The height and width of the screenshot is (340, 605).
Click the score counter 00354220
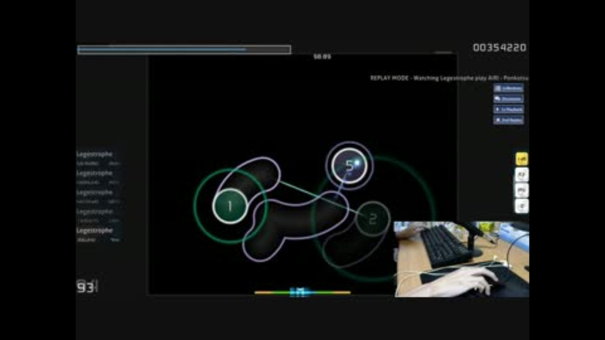(500, 47)
